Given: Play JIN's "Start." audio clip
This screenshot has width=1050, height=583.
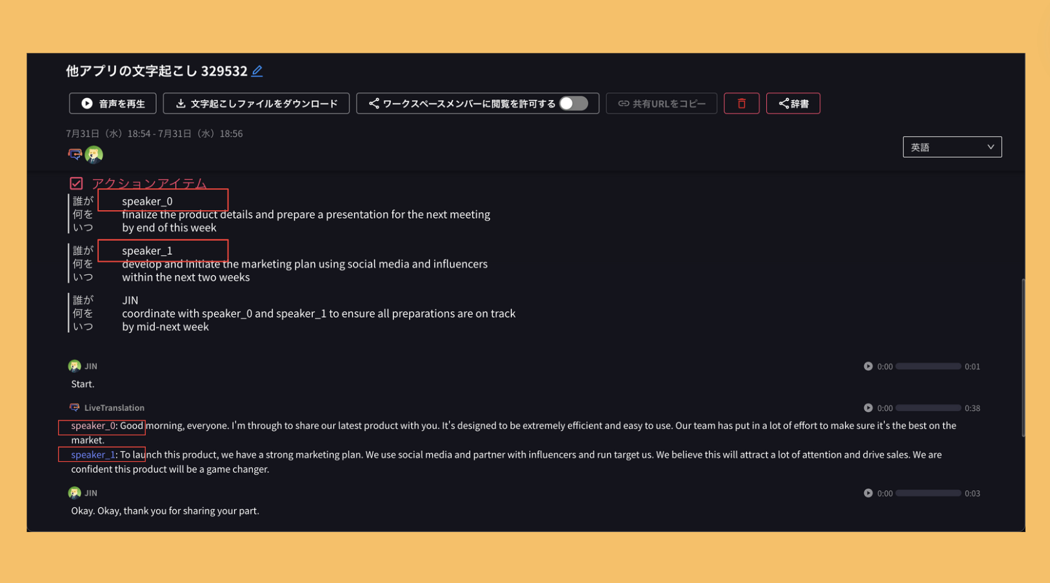Looking at the screenshot, I should (868, 366).
